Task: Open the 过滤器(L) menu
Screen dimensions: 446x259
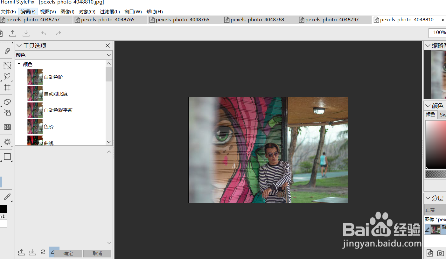Action: click(110, 12)
